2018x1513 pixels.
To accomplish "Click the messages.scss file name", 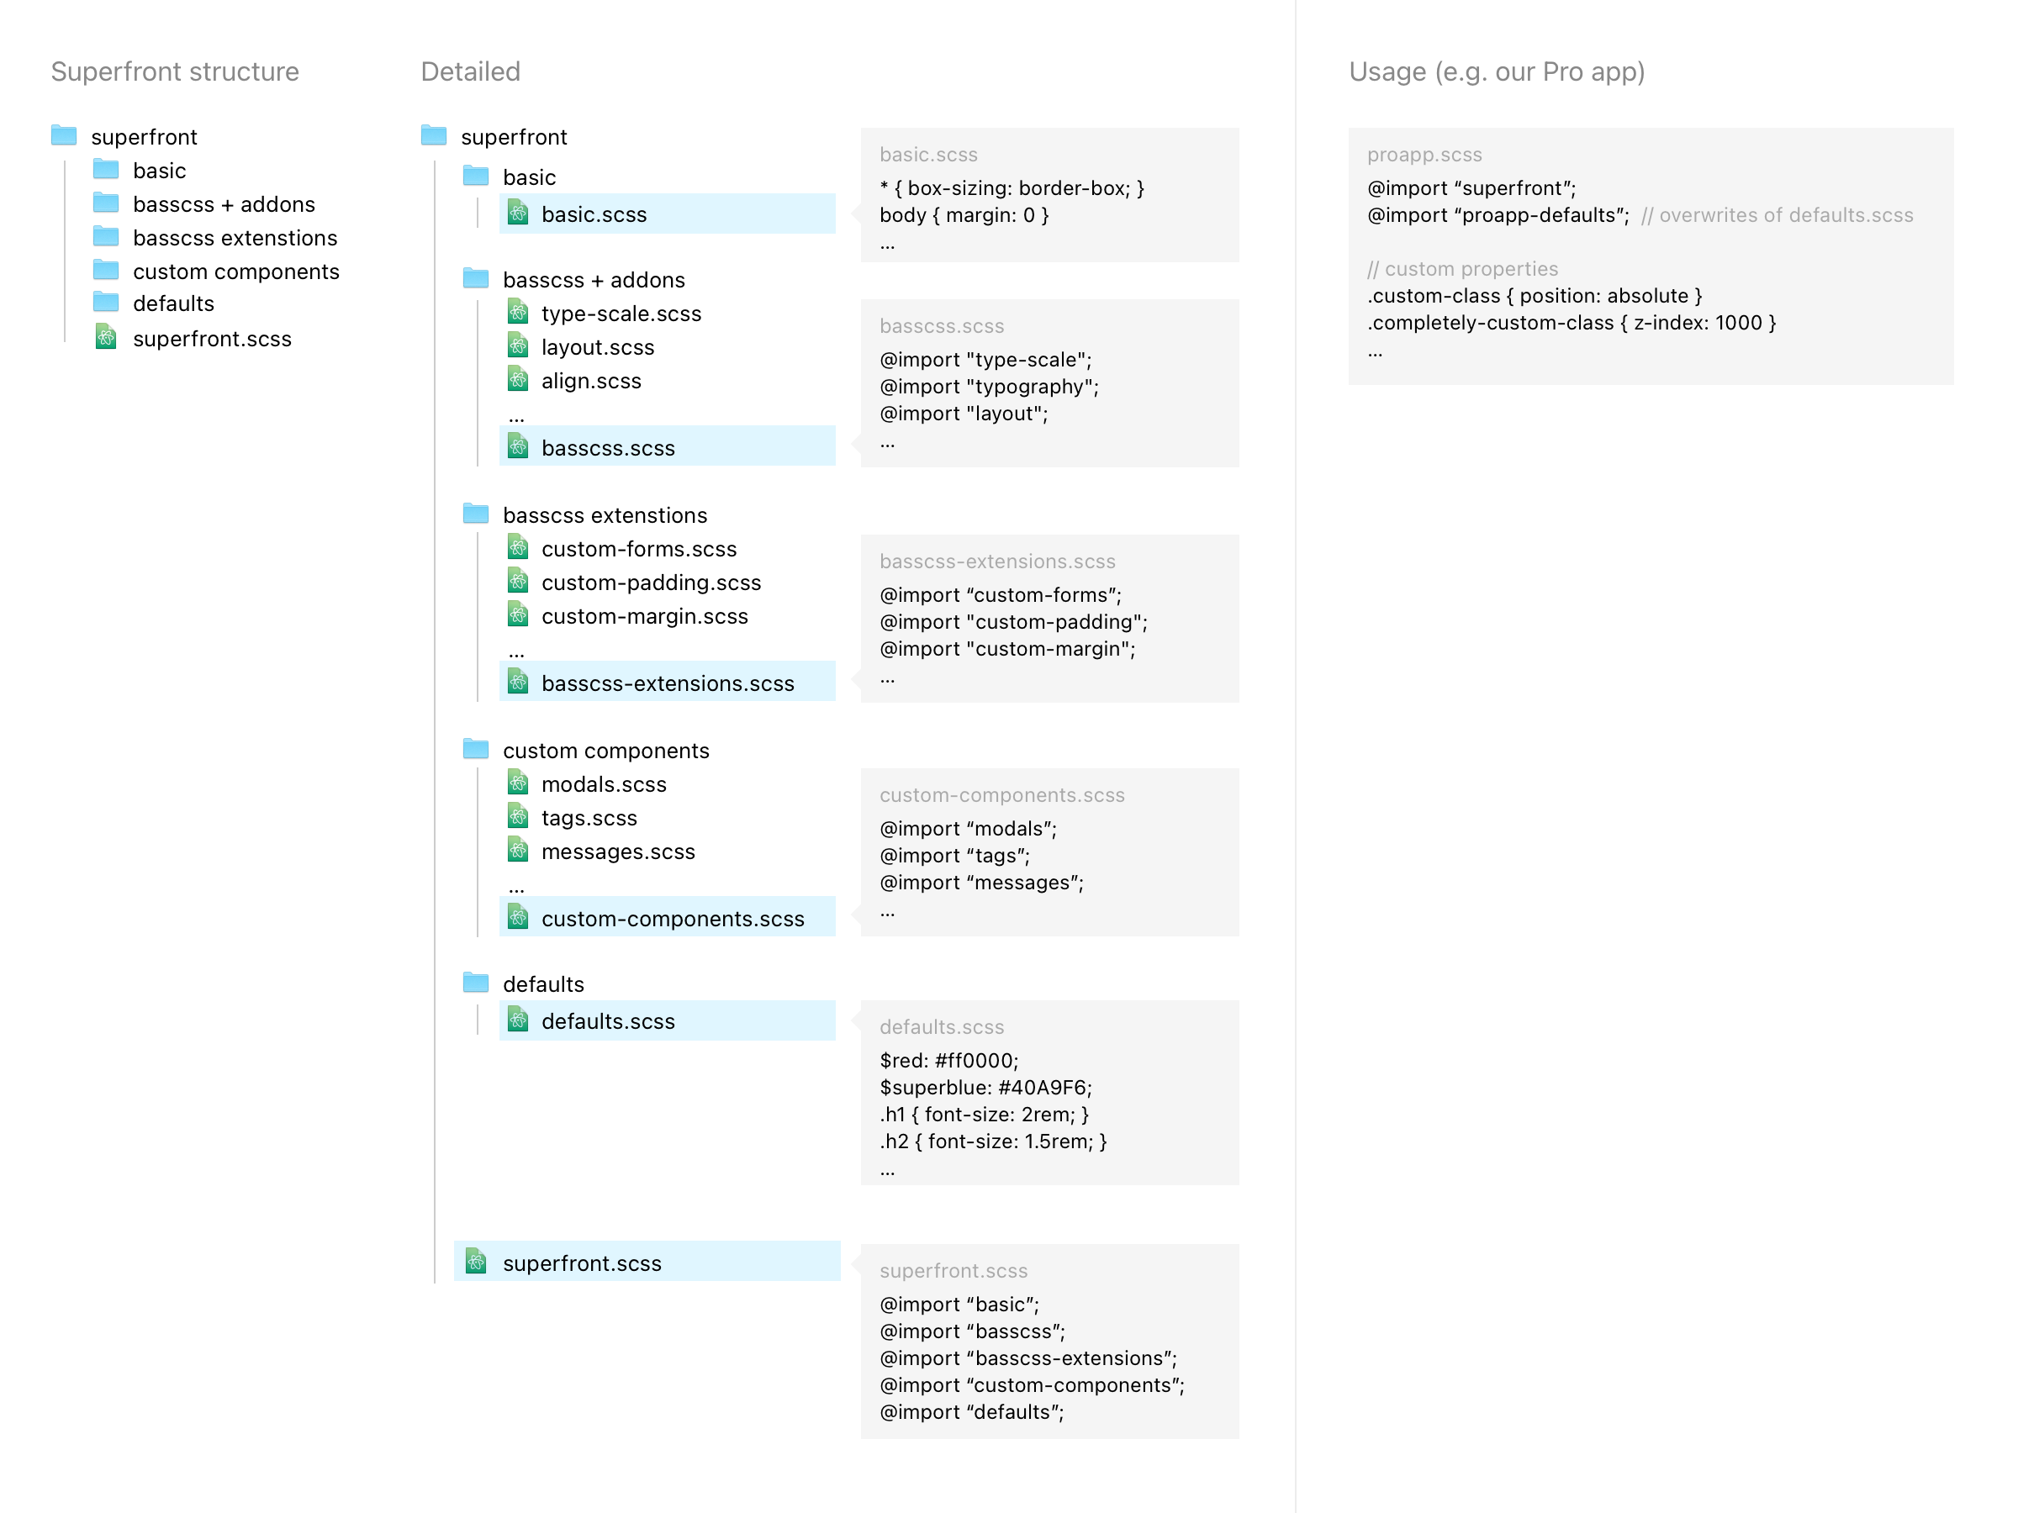I will click(618, 851).
